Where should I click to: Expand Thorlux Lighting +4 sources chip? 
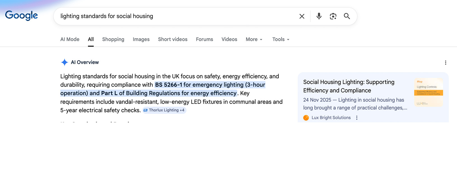[x=164, y=110]
